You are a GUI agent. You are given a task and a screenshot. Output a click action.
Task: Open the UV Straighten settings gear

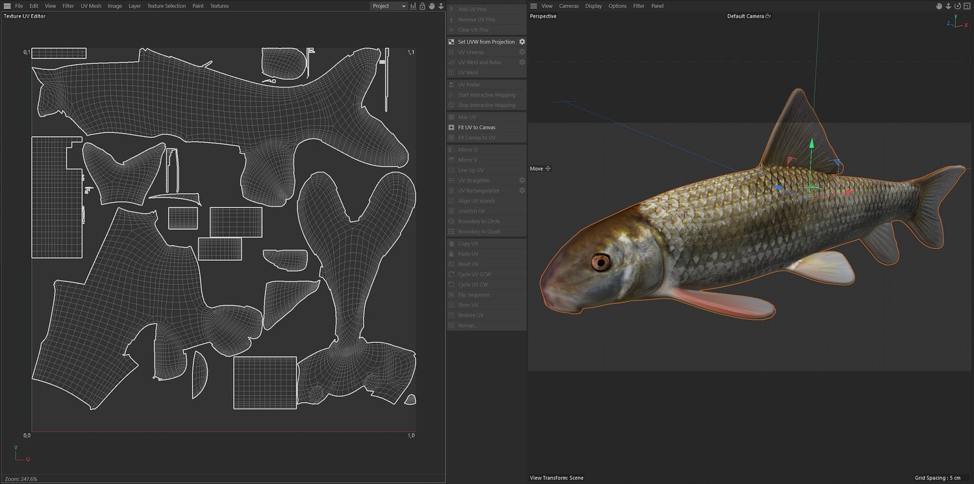[521, 180]
